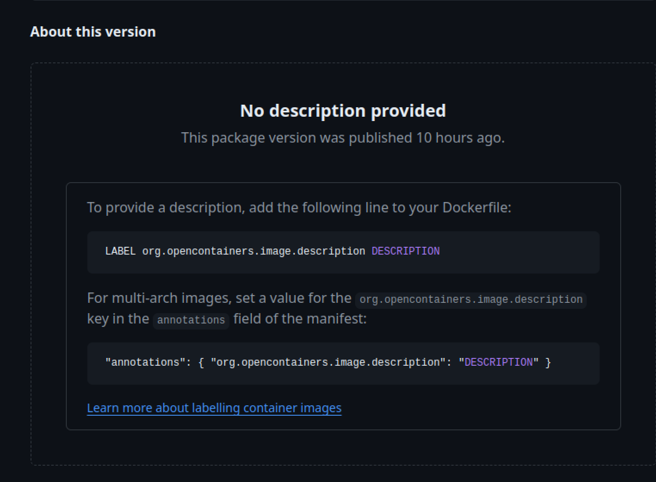The height and width of the screenshot is (482, 656).
Task: Click the LABEL keyword in the code block
Action: [120, 251]
